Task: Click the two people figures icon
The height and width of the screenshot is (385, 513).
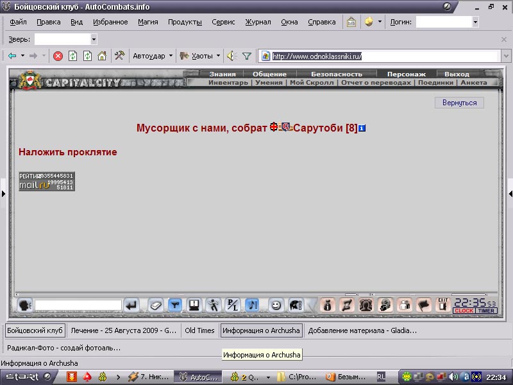Action: (x=405, y=306)
